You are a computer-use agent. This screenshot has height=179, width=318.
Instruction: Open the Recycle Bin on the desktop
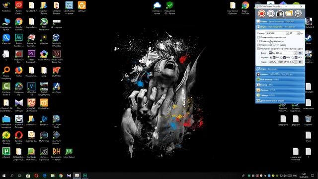pyautogui.click(x=308, y=120)
